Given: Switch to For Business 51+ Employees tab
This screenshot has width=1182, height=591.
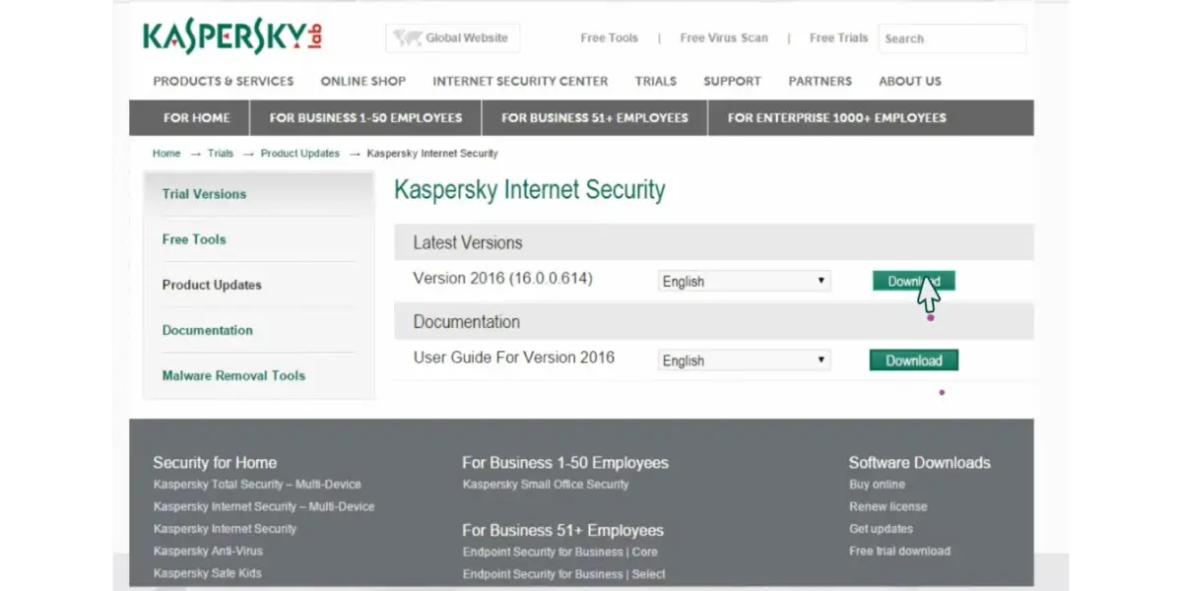Looking at the screenshot, I should (x=594, y=117).
